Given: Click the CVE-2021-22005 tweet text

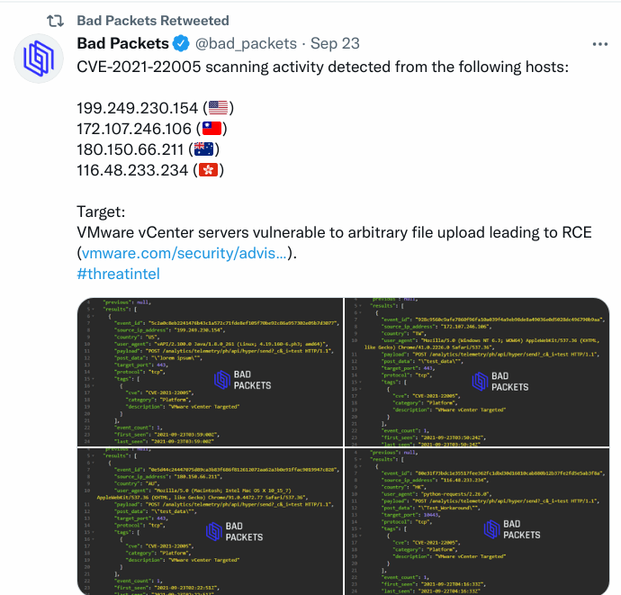Looking at the screenshot, I should click(323, 67).
